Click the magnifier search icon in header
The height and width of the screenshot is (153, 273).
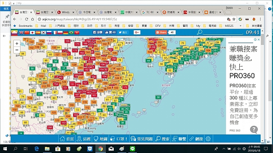click(x=199, y=32)
